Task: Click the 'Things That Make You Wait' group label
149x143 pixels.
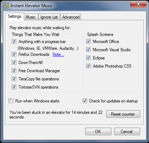Action: 36,35
